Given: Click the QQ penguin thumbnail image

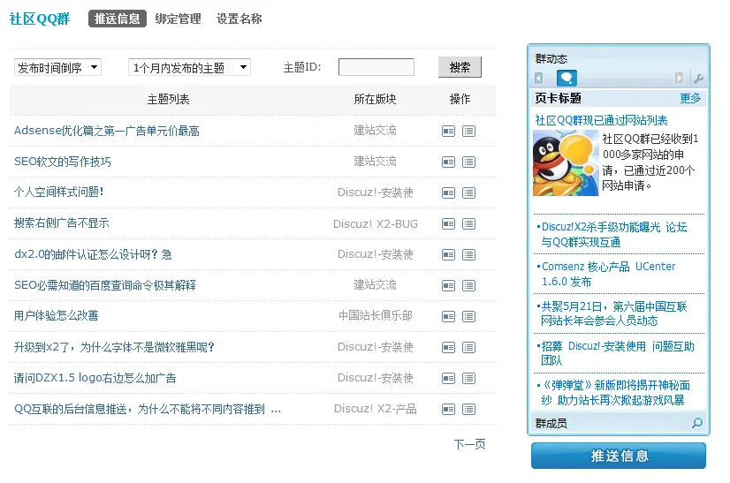Looking at the screenshot, I should pos(566,162).
